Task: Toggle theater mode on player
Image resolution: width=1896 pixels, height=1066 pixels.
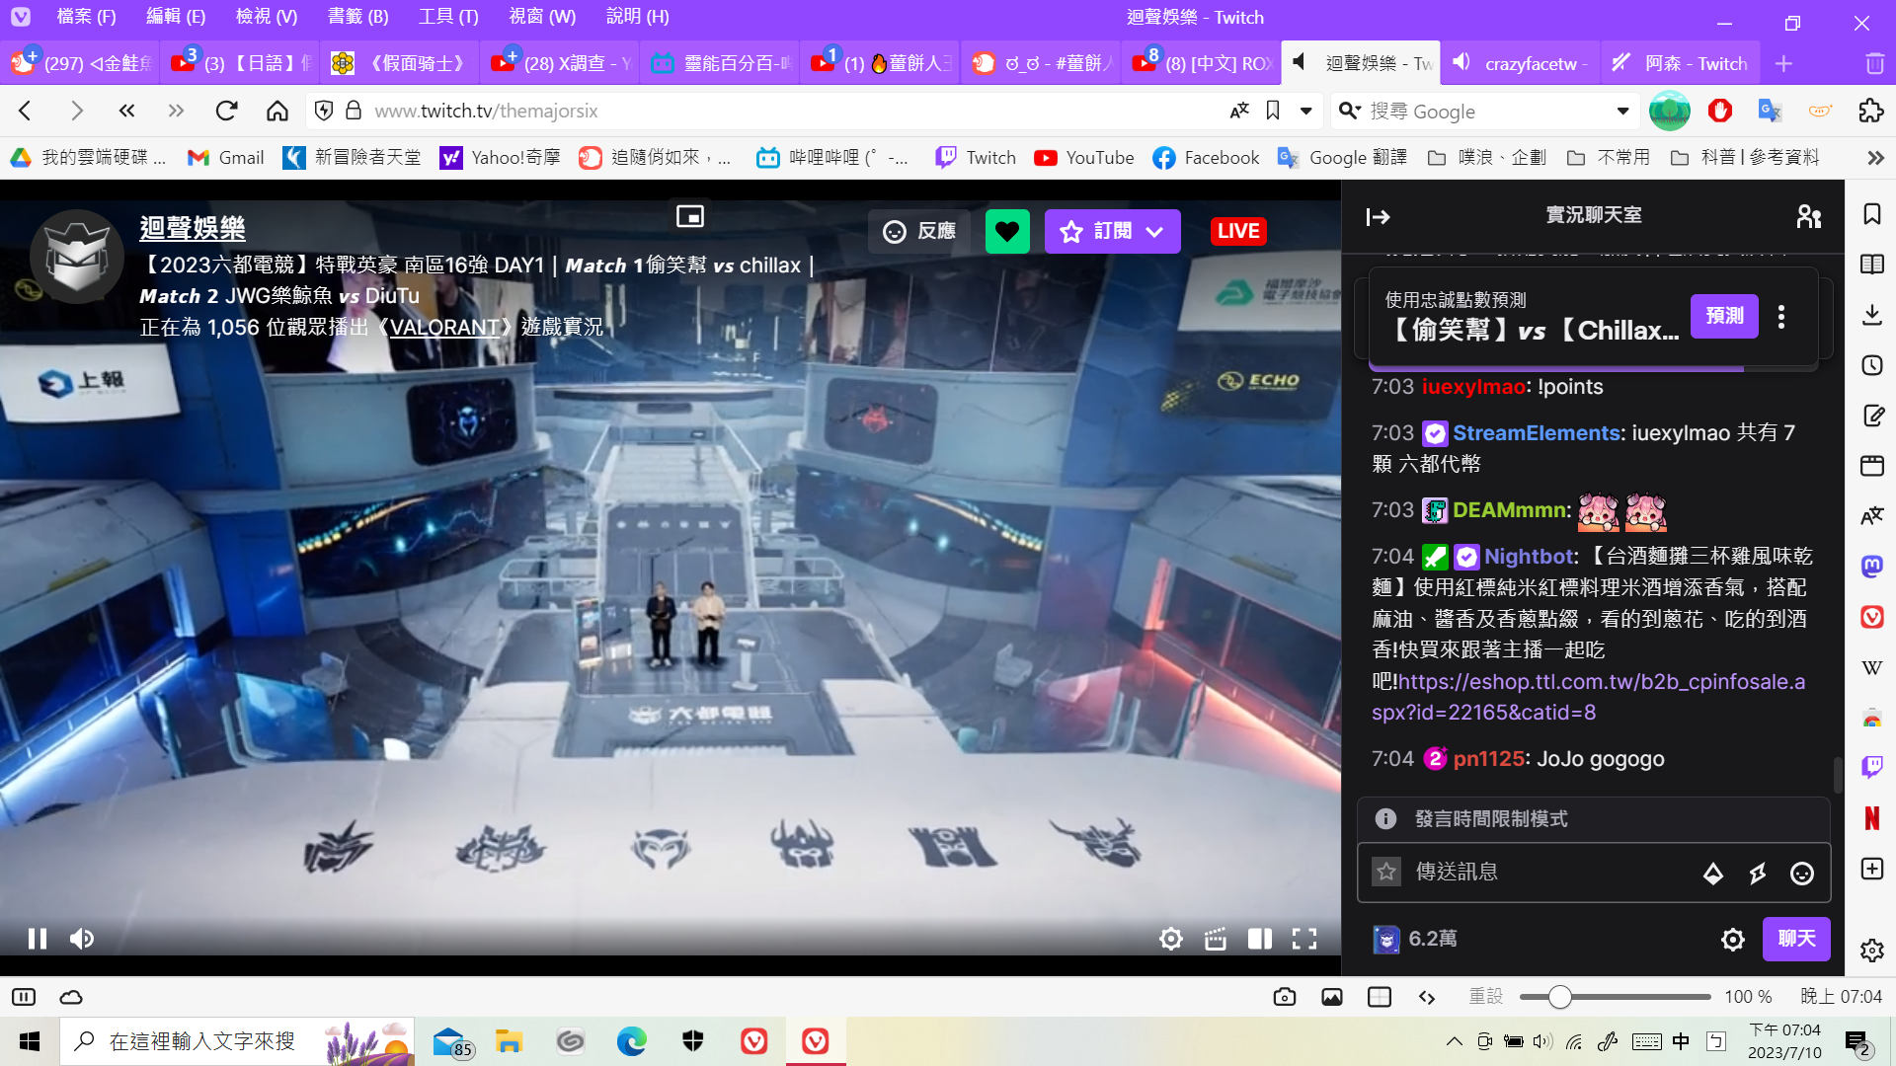Action: point(1260,939)
